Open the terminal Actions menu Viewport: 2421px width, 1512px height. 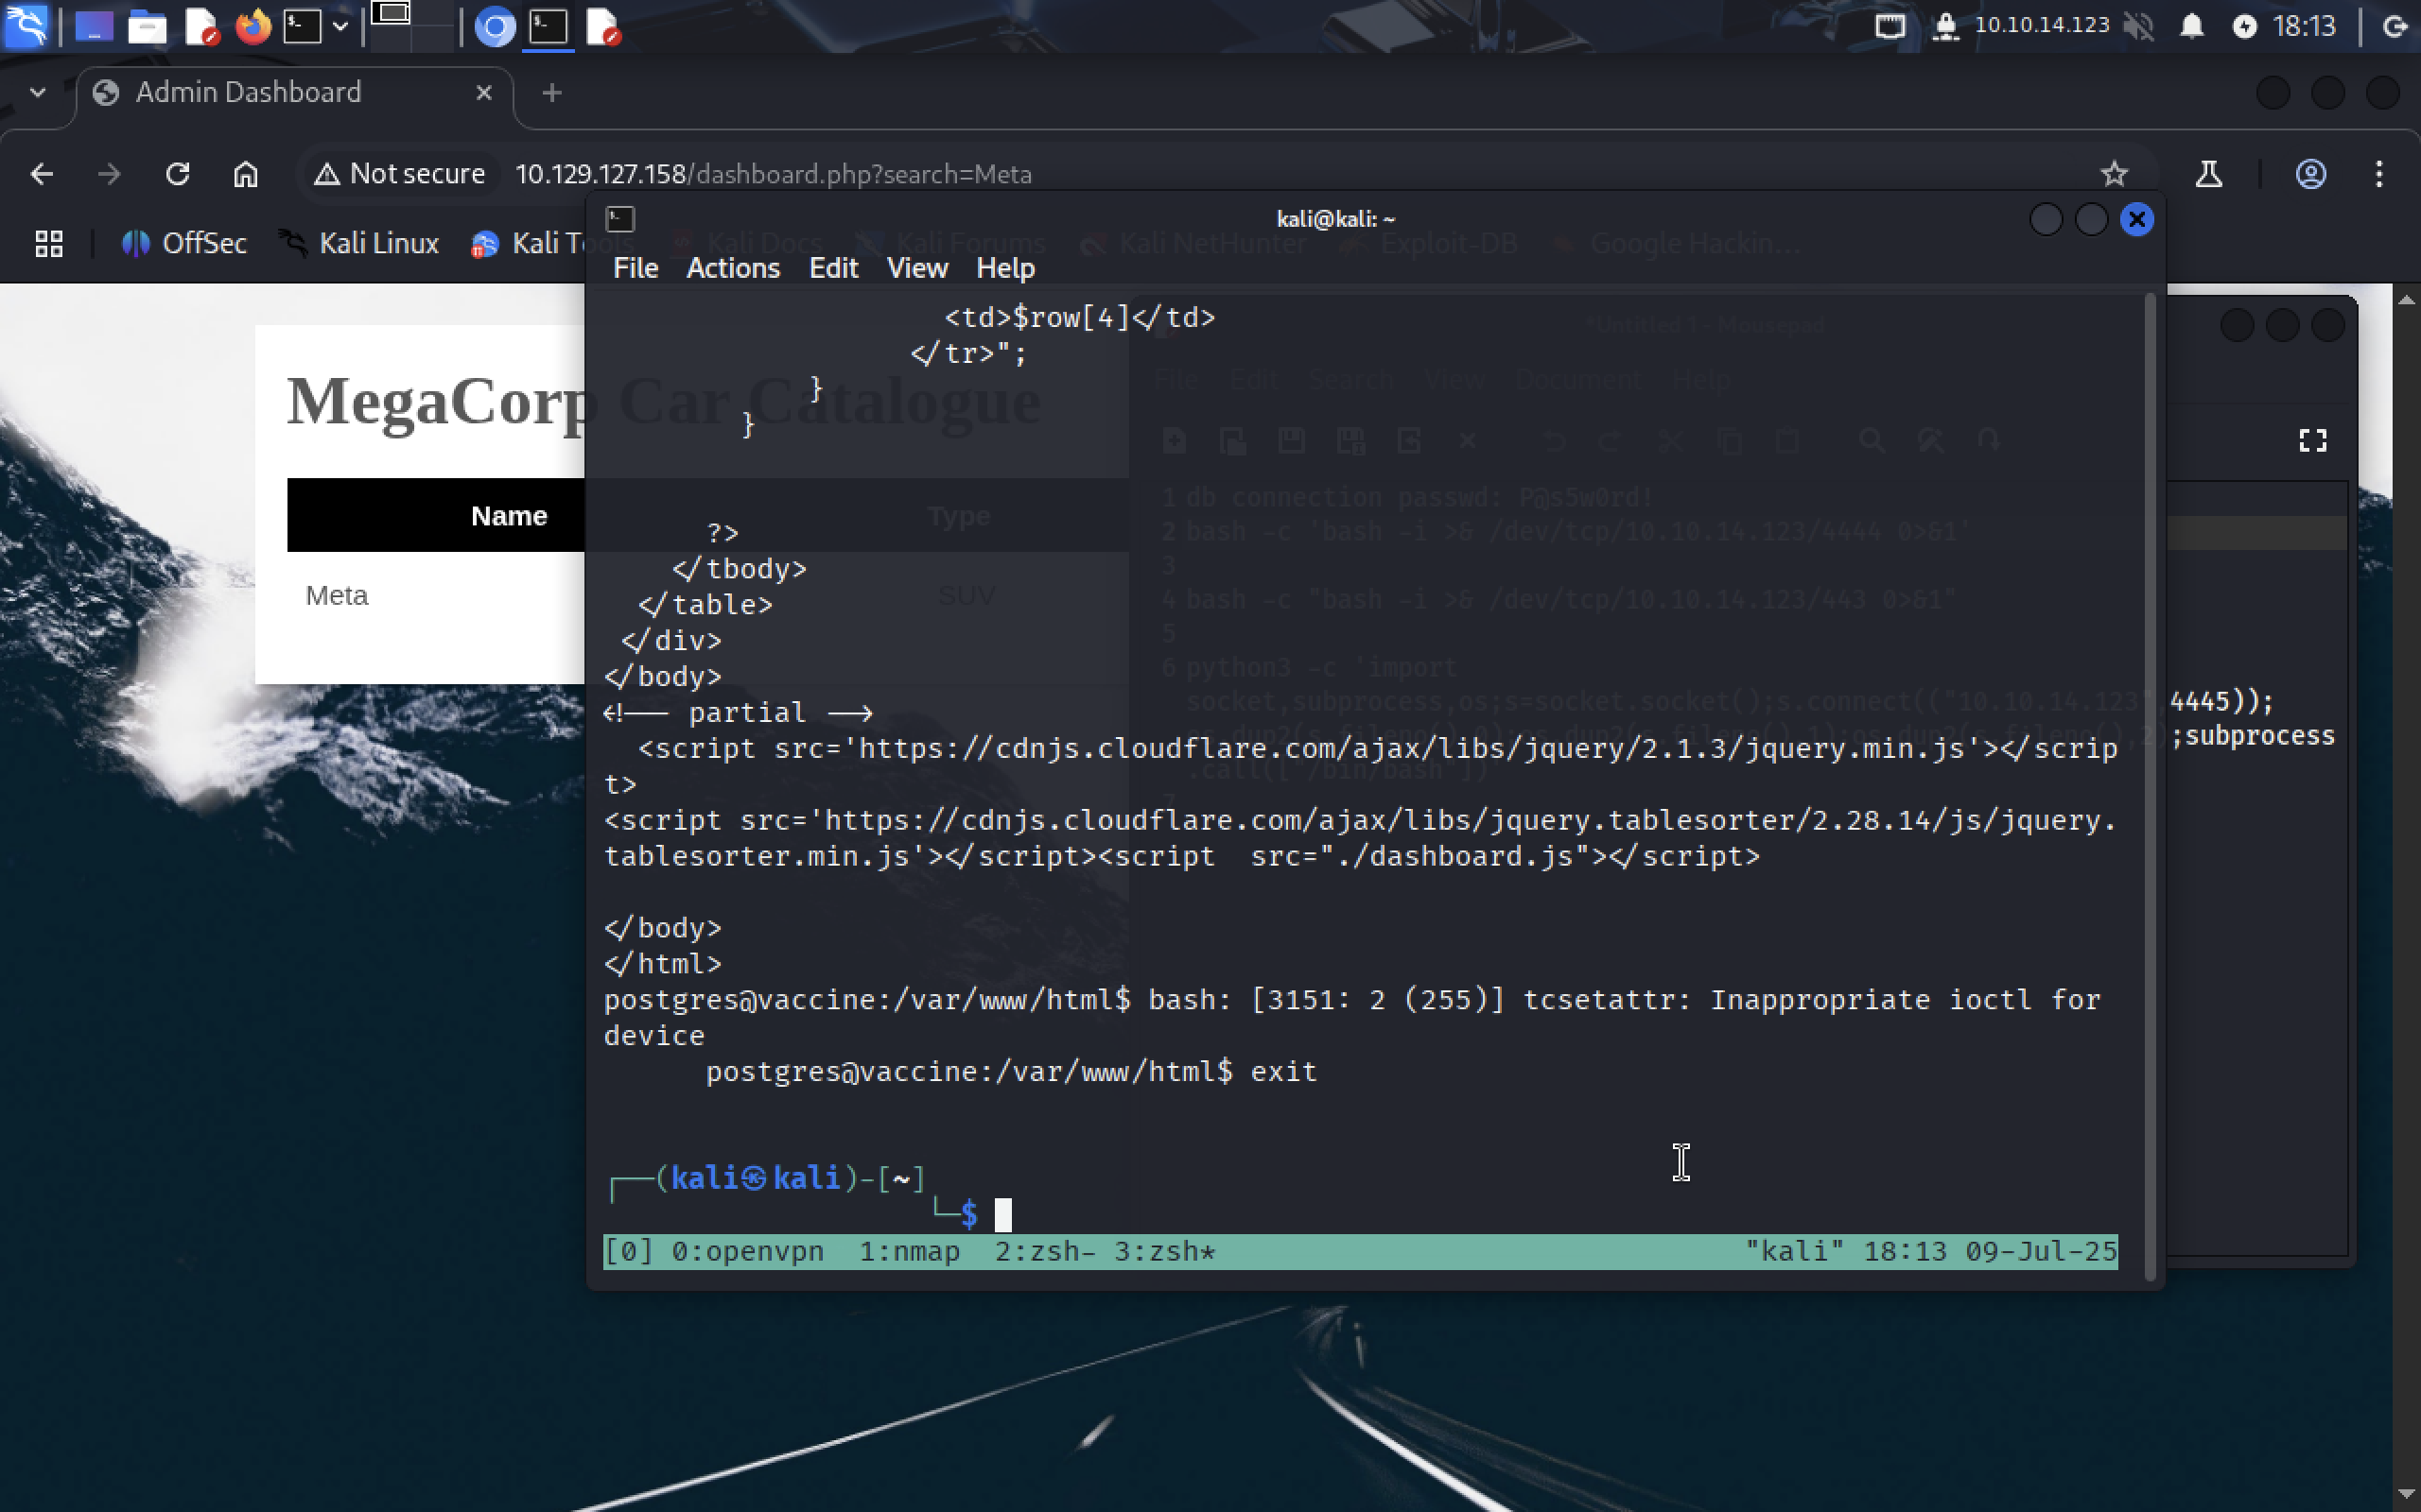coord(732,268)
